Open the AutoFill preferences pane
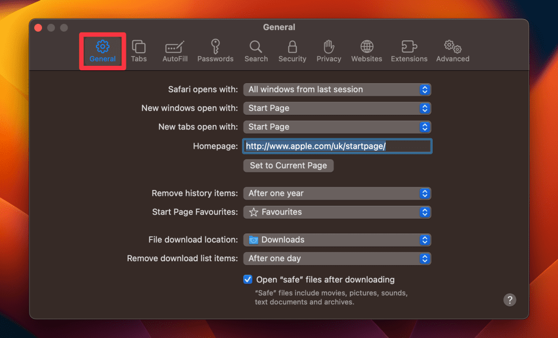The height and width of the screenshot is (338, 558). [175, 51]
